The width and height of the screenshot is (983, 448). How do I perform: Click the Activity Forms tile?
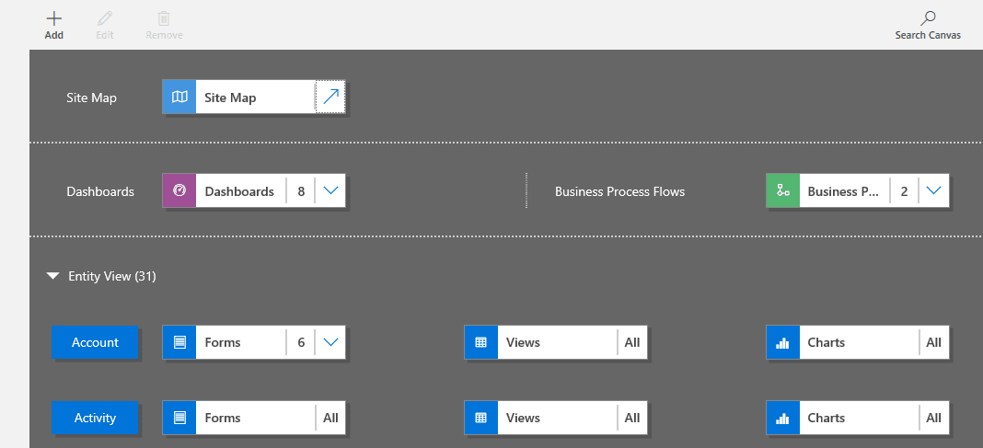(239, 418)
